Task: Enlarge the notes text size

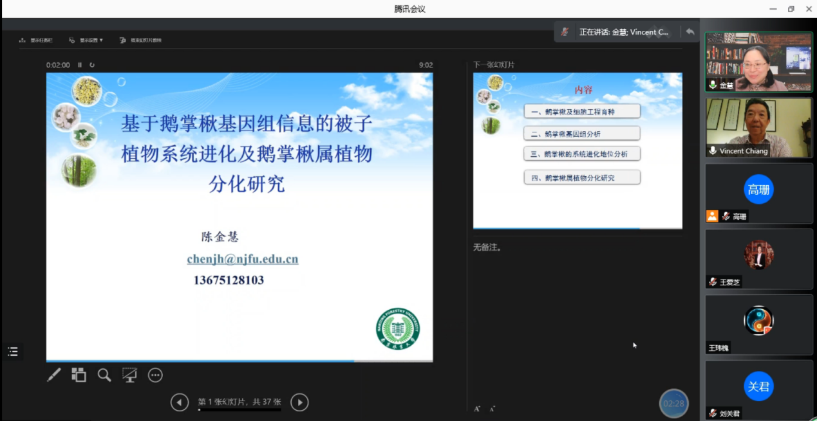Action: click(477, 409)
